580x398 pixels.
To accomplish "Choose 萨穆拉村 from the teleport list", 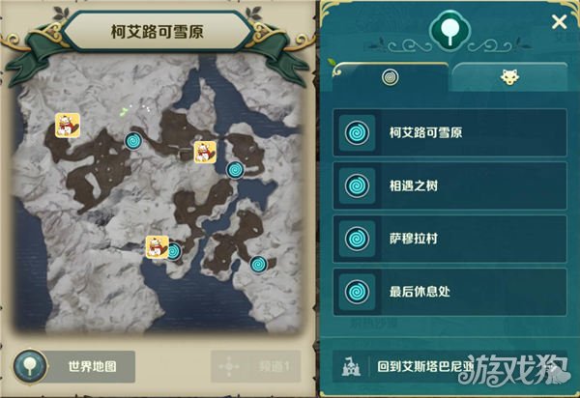I will (x=449, y=239).
